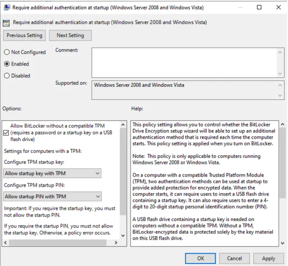Maximize the policy dialog window
288x266 pixels.
(259, 7)
